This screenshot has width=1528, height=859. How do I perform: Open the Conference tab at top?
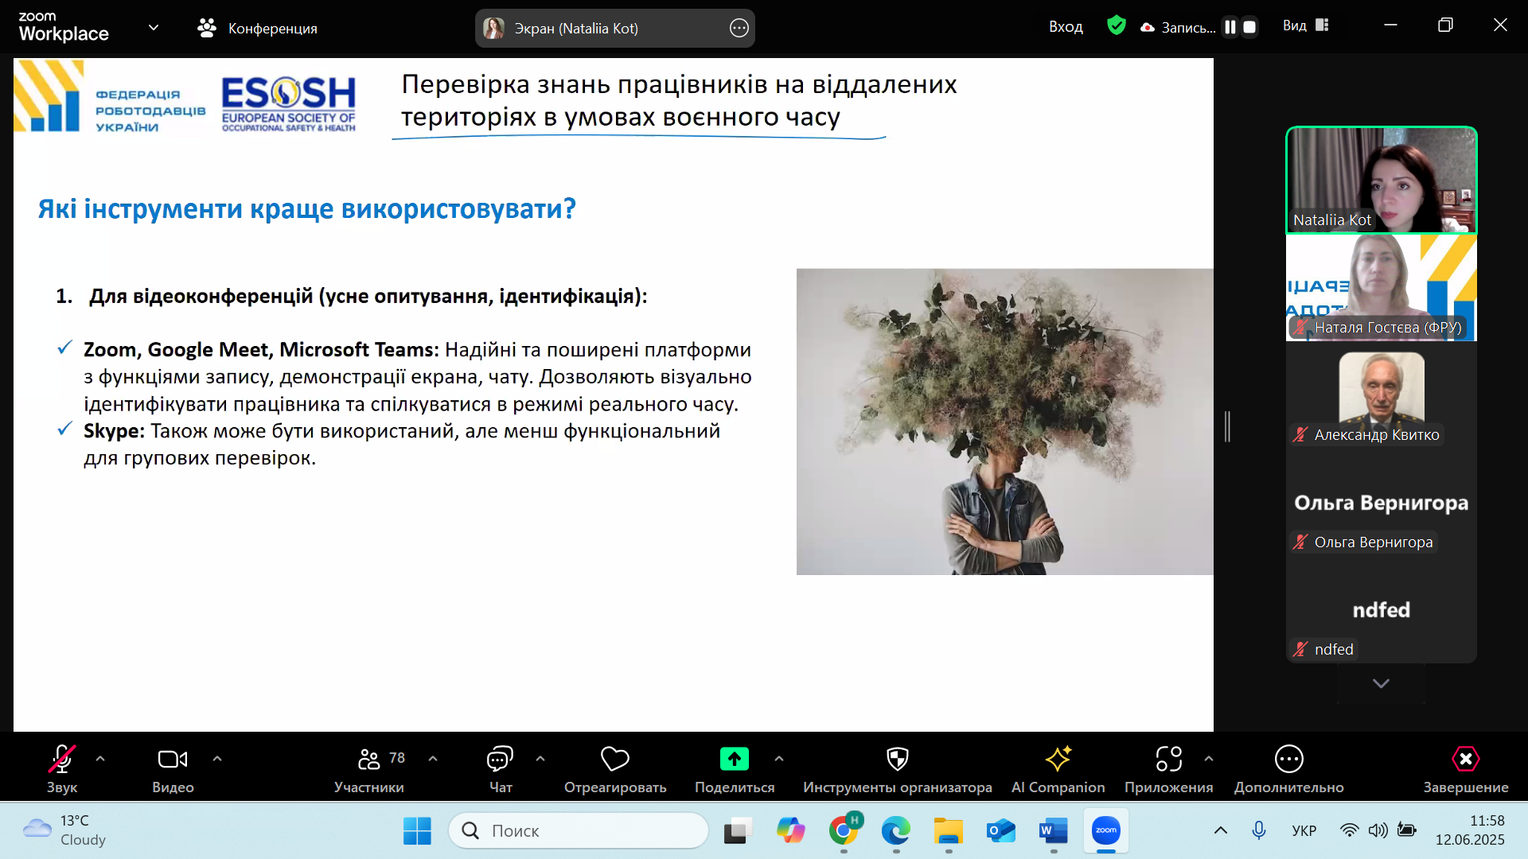[257, 28]
